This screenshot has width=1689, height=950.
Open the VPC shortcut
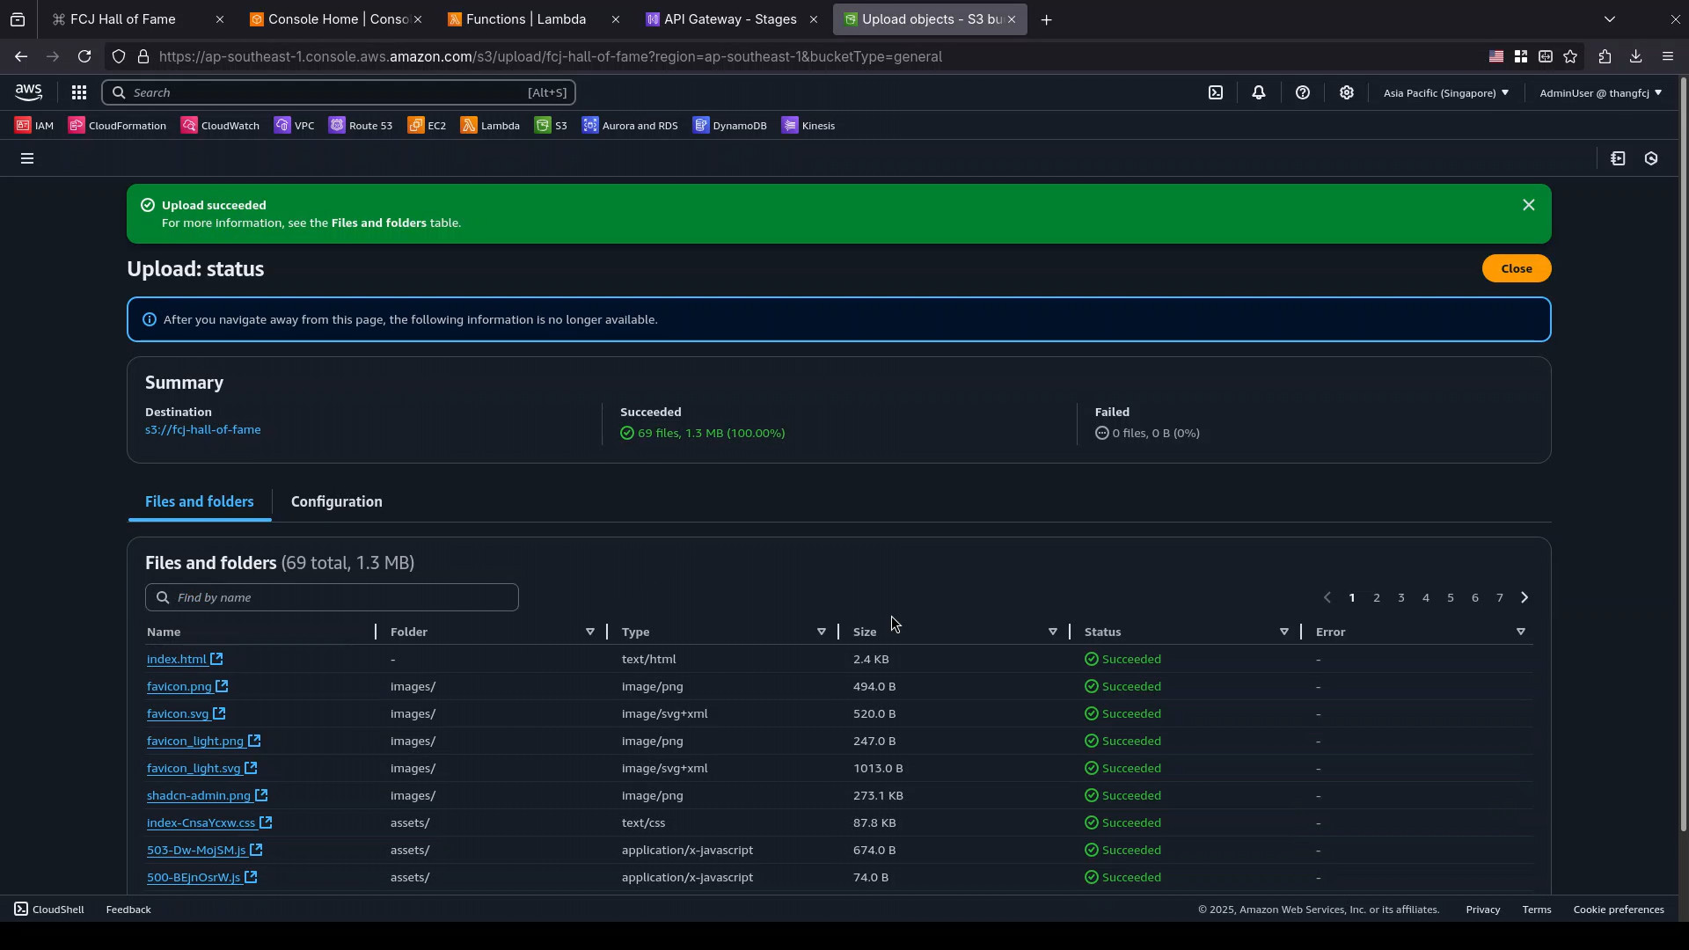[x=294, y=126]
